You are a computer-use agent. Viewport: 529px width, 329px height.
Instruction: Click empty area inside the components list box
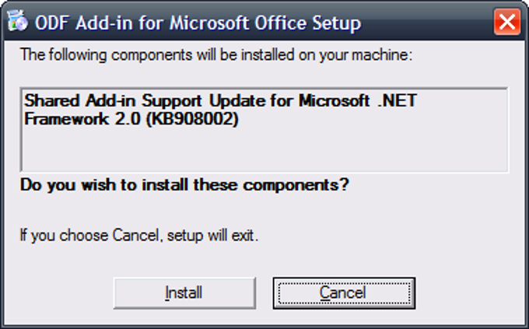pyautogui.click(x=264, y=150)
